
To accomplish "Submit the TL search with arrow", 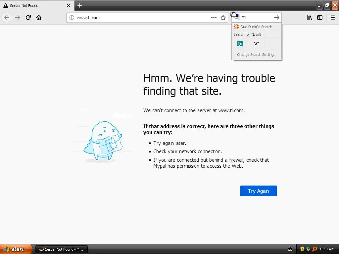I will coord(276,18).
